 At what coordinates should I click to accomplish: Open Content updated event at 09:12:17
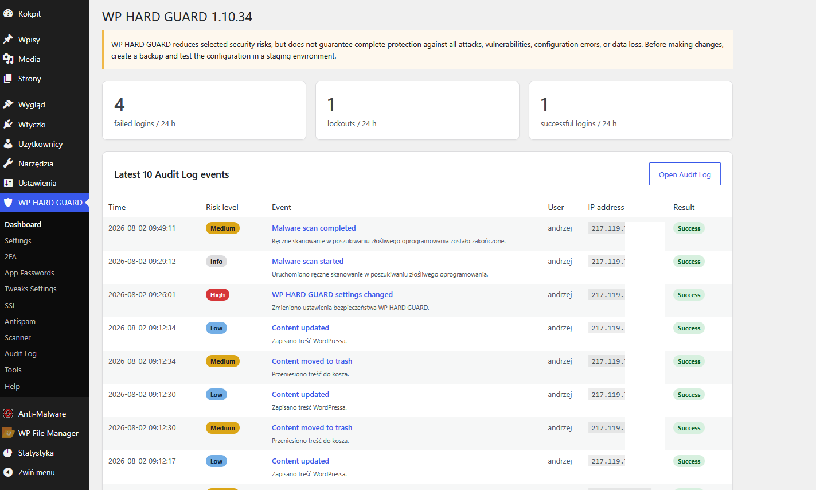[x=300, y=461]
